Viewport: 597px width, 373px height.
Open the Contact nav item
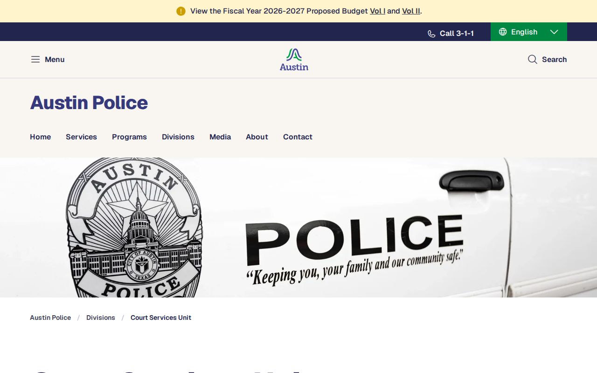(x=298, y=137)
